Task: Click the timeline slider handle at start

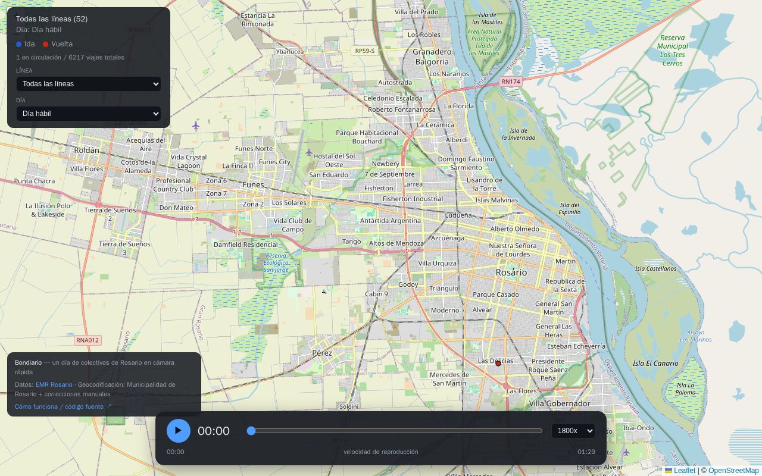Action: (x=251, y=431)
